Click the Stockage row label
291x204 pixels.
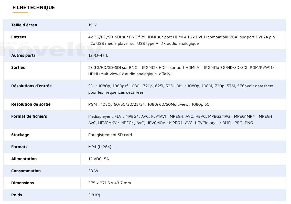20,135
